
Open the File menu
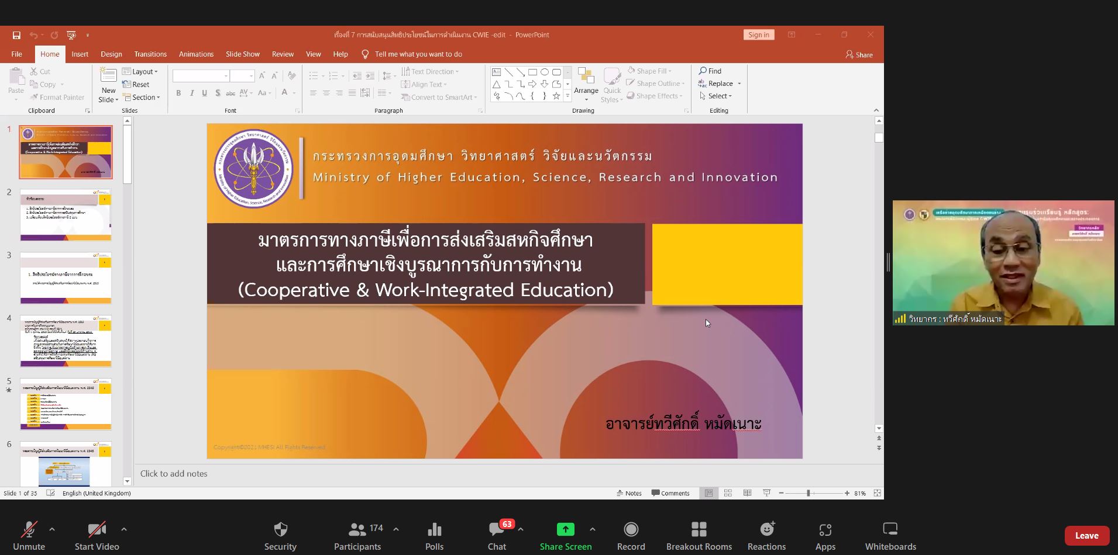(16, 54)
